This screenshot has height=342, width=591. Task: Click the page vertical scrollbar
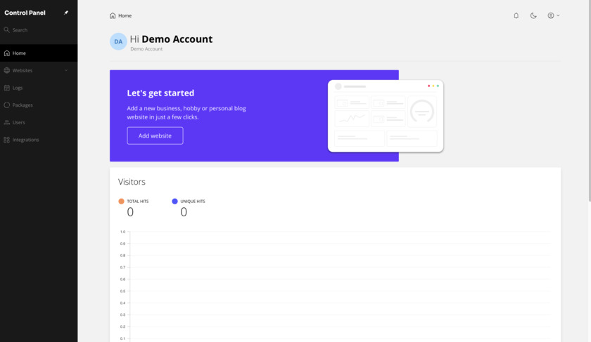coord(589,101)
